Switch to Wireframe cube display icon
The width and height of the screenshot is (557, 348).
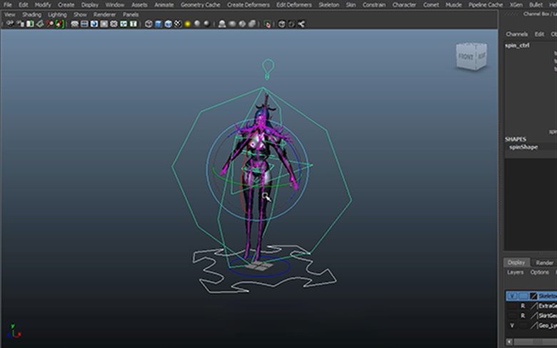(x=149, y=24)
